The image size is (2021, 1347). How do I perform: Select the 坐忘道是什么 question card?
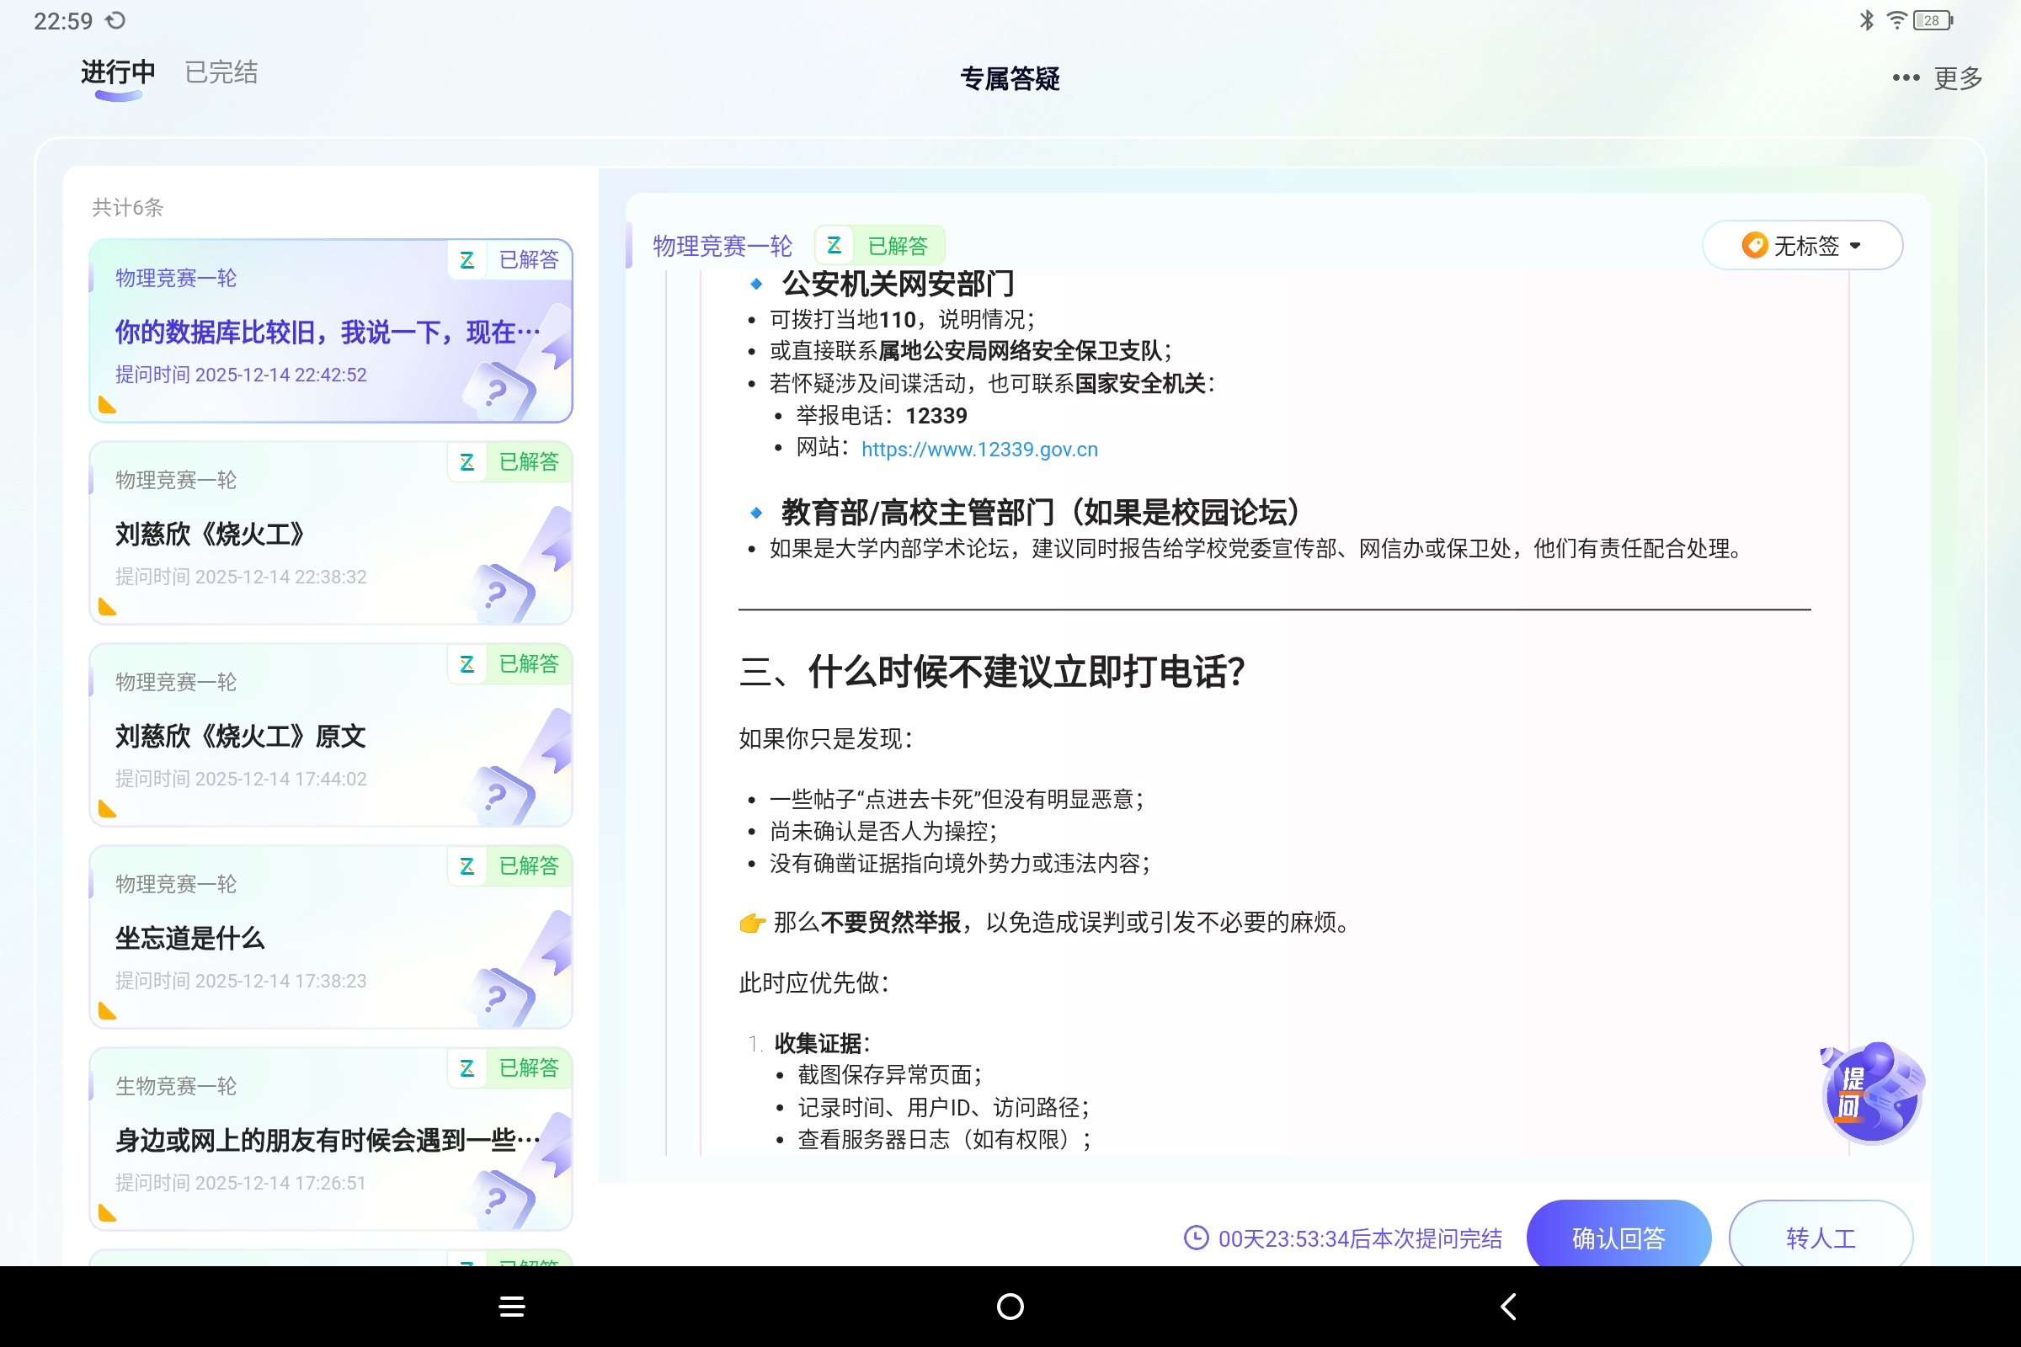(330, 936)
